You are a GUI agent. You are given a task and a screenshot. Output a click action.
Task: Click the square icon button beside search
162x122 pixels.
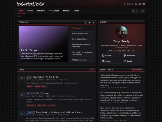(142, 11)
